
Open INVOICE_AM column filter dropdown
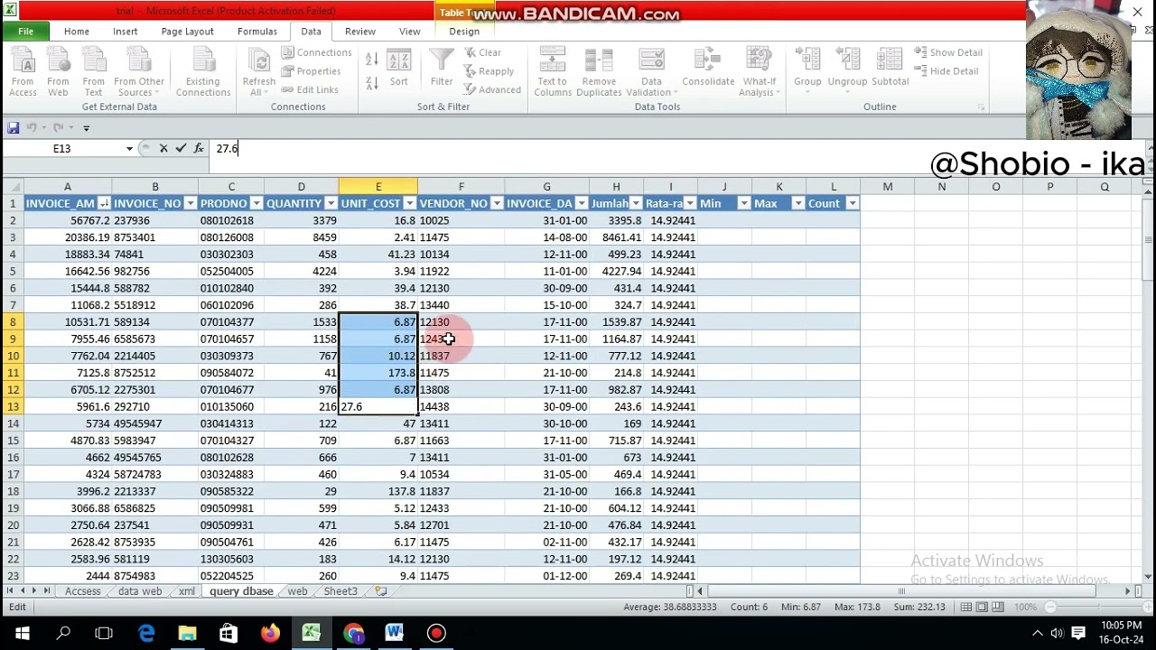[104, 204]
